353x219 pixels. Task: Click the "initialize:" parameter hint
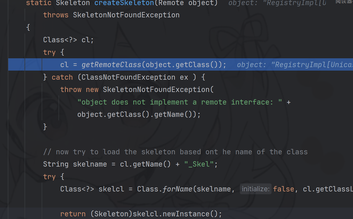click(256, 189)
